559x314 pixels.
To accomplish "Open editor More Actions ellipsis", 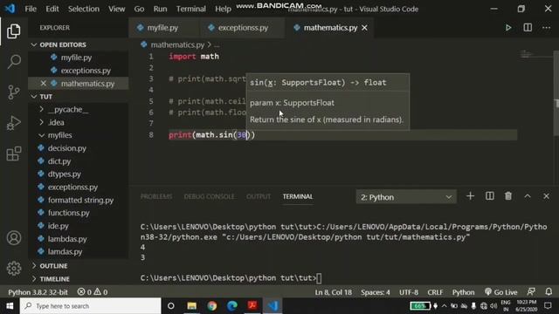I will [x=546, y=28].
